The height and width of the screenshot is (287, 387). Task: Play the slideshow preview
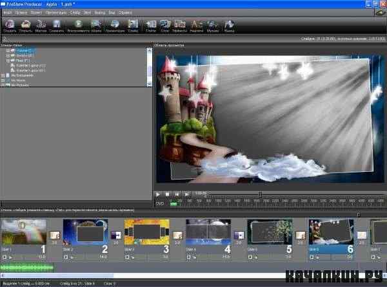click(158, 194)
